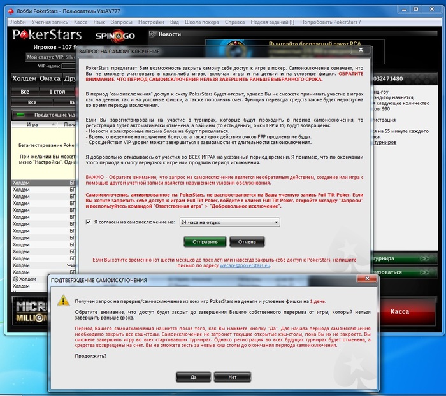446x396 pixels.
Task: Click the Spin & Go logo
Action: 115,36
